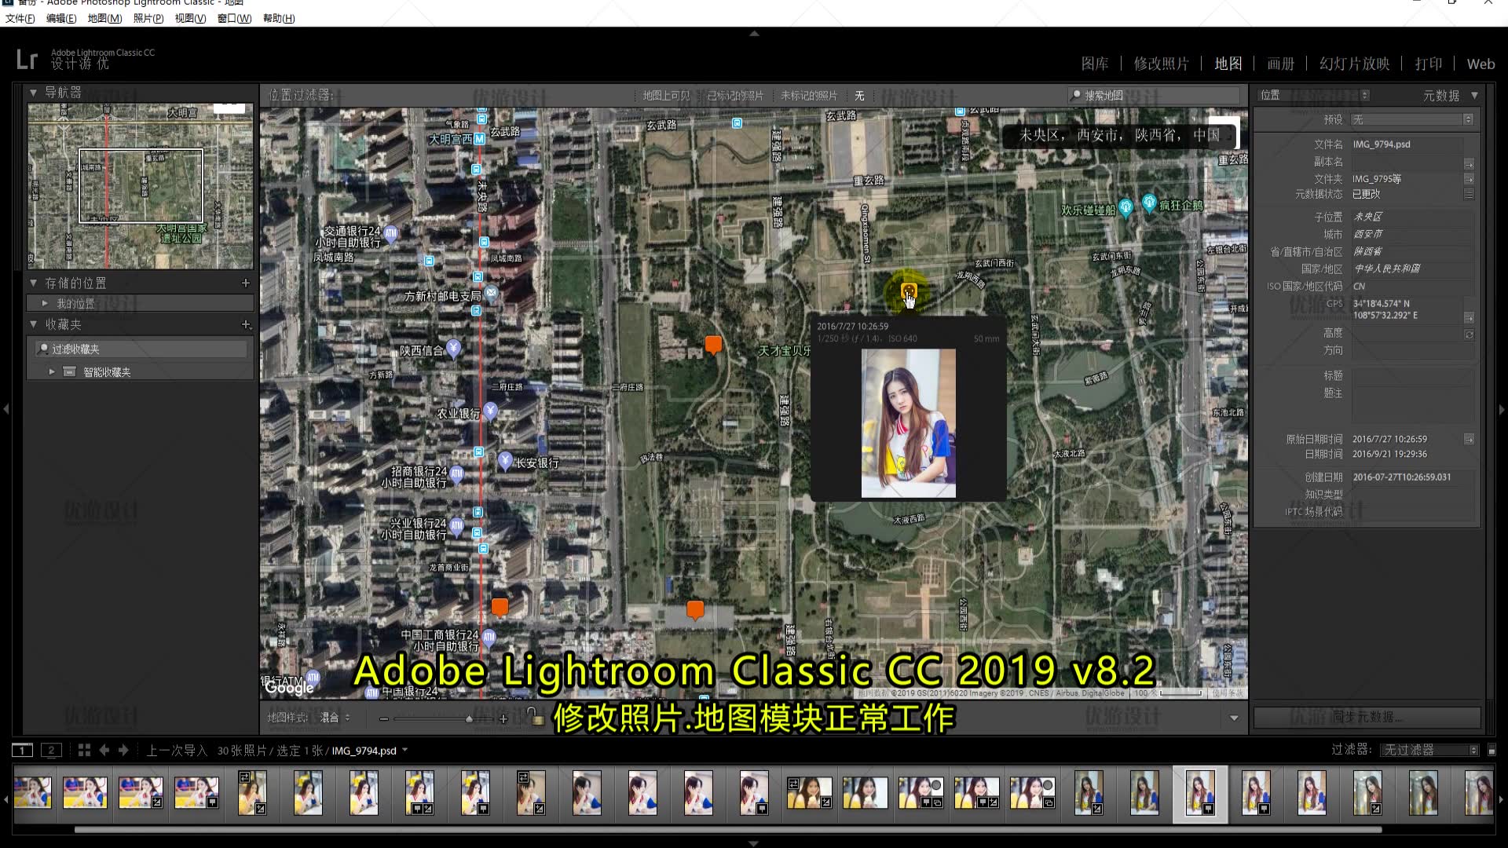Open the 打印 (Print) module
The width and height of the screenshot is (1508, 848).
(1428, 64)
